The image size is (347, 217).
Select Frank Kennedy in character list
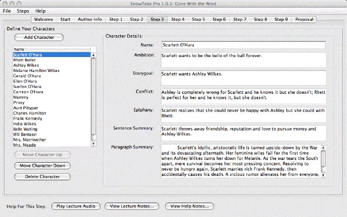(52, 118)
